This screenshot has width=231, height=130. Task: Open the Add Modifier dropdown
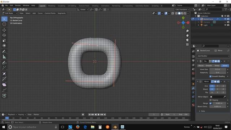(213, 56)
